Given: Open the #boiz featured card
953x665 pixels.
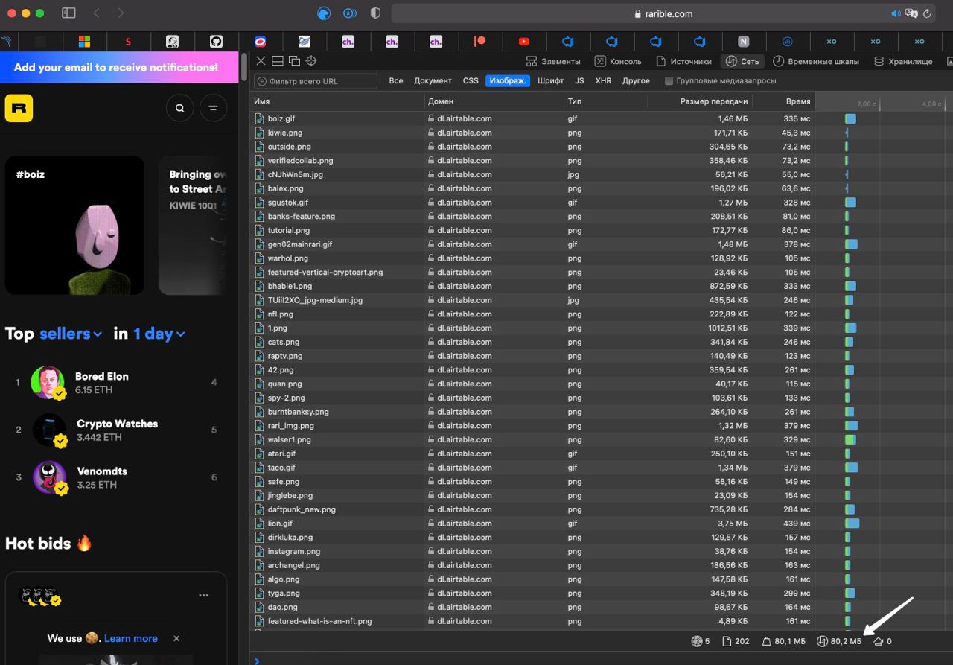Looking at the screenshot, I should (74, 225).
